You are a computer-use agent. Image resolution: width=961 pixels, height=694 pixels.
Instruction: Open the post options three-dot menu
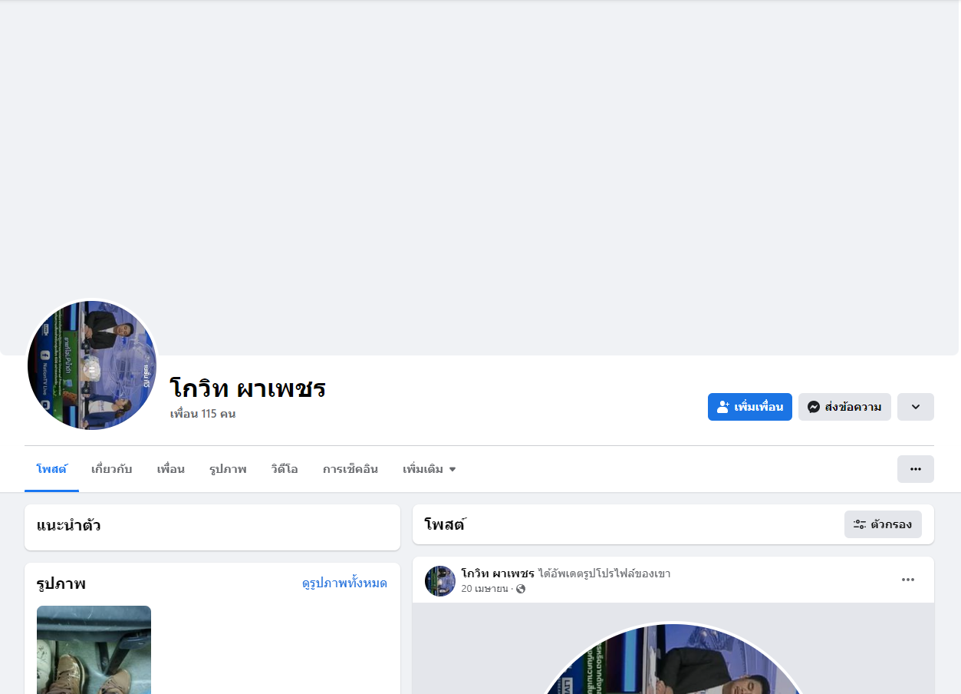click(908, 580)
